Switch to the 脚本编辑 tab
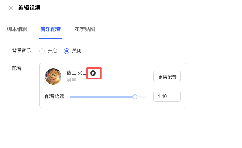Screen dimensions: 242x148 click(x=17, y=29)
